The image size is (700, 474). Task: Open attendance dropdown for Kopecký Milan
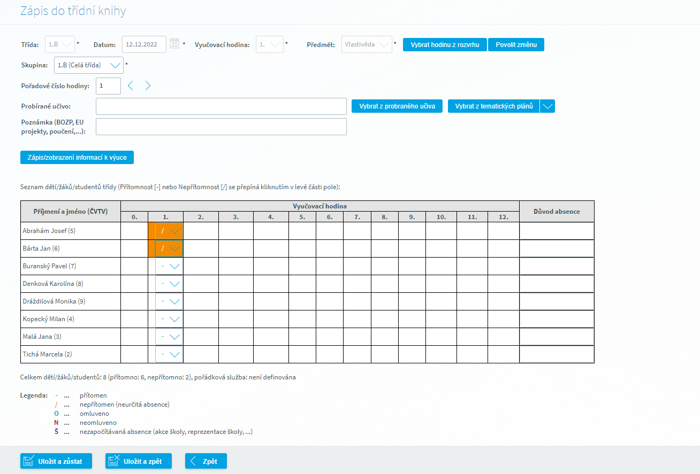point(174,319)
